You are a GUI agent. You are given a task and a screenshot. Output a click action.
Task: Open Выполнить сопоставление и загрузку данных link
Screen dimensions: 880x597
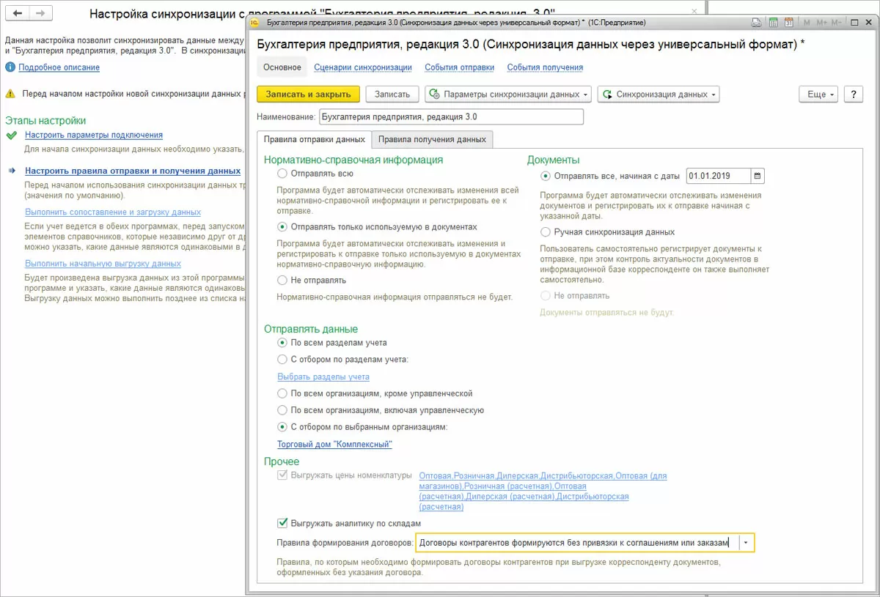point(113,212)
